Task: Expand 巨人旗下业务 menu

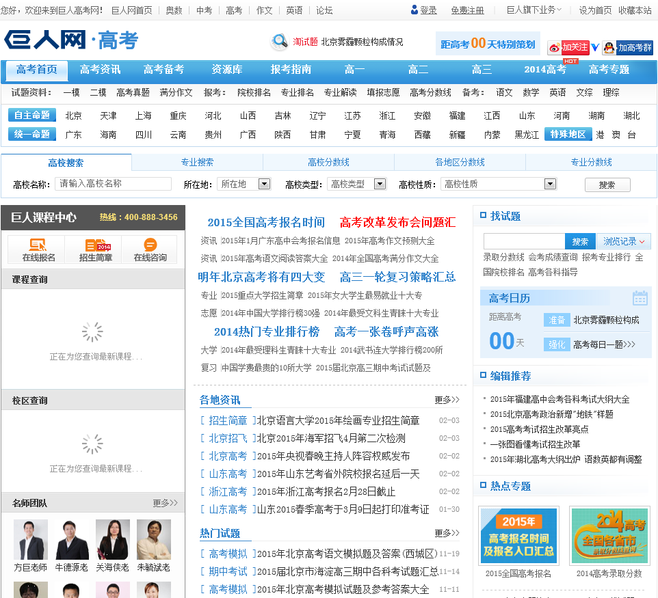Action: coord(534,10)
